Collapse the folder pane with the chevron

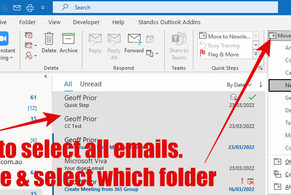coord(45,76)
